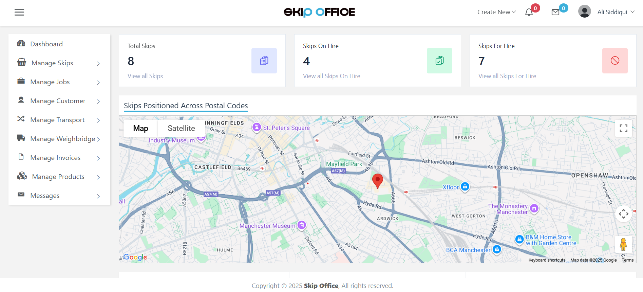
Task: Click the Street View pegman icon
Action: click(623, 244)
